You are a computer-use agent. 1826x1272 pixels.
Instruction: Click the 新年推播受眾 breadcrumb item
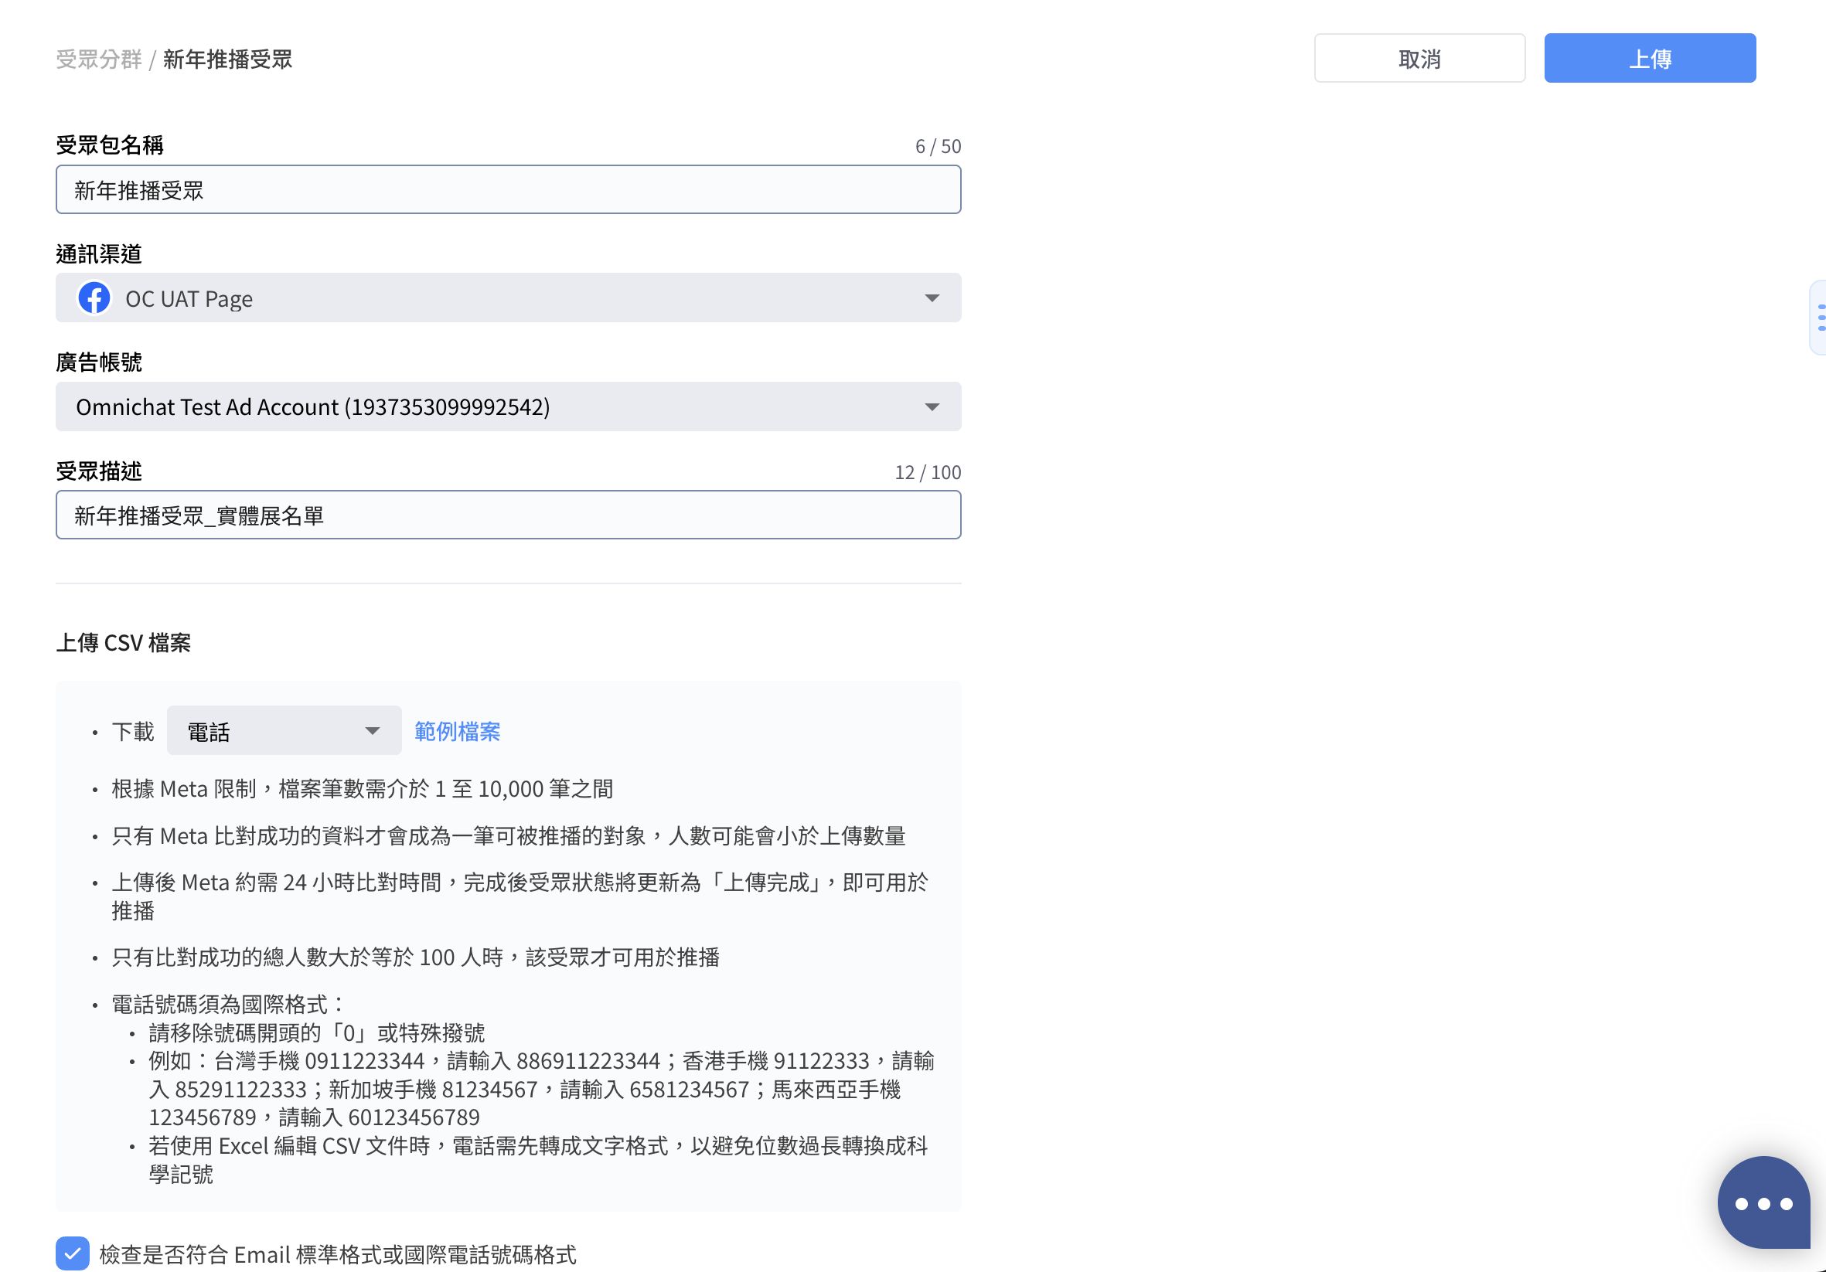pos(227,59)
